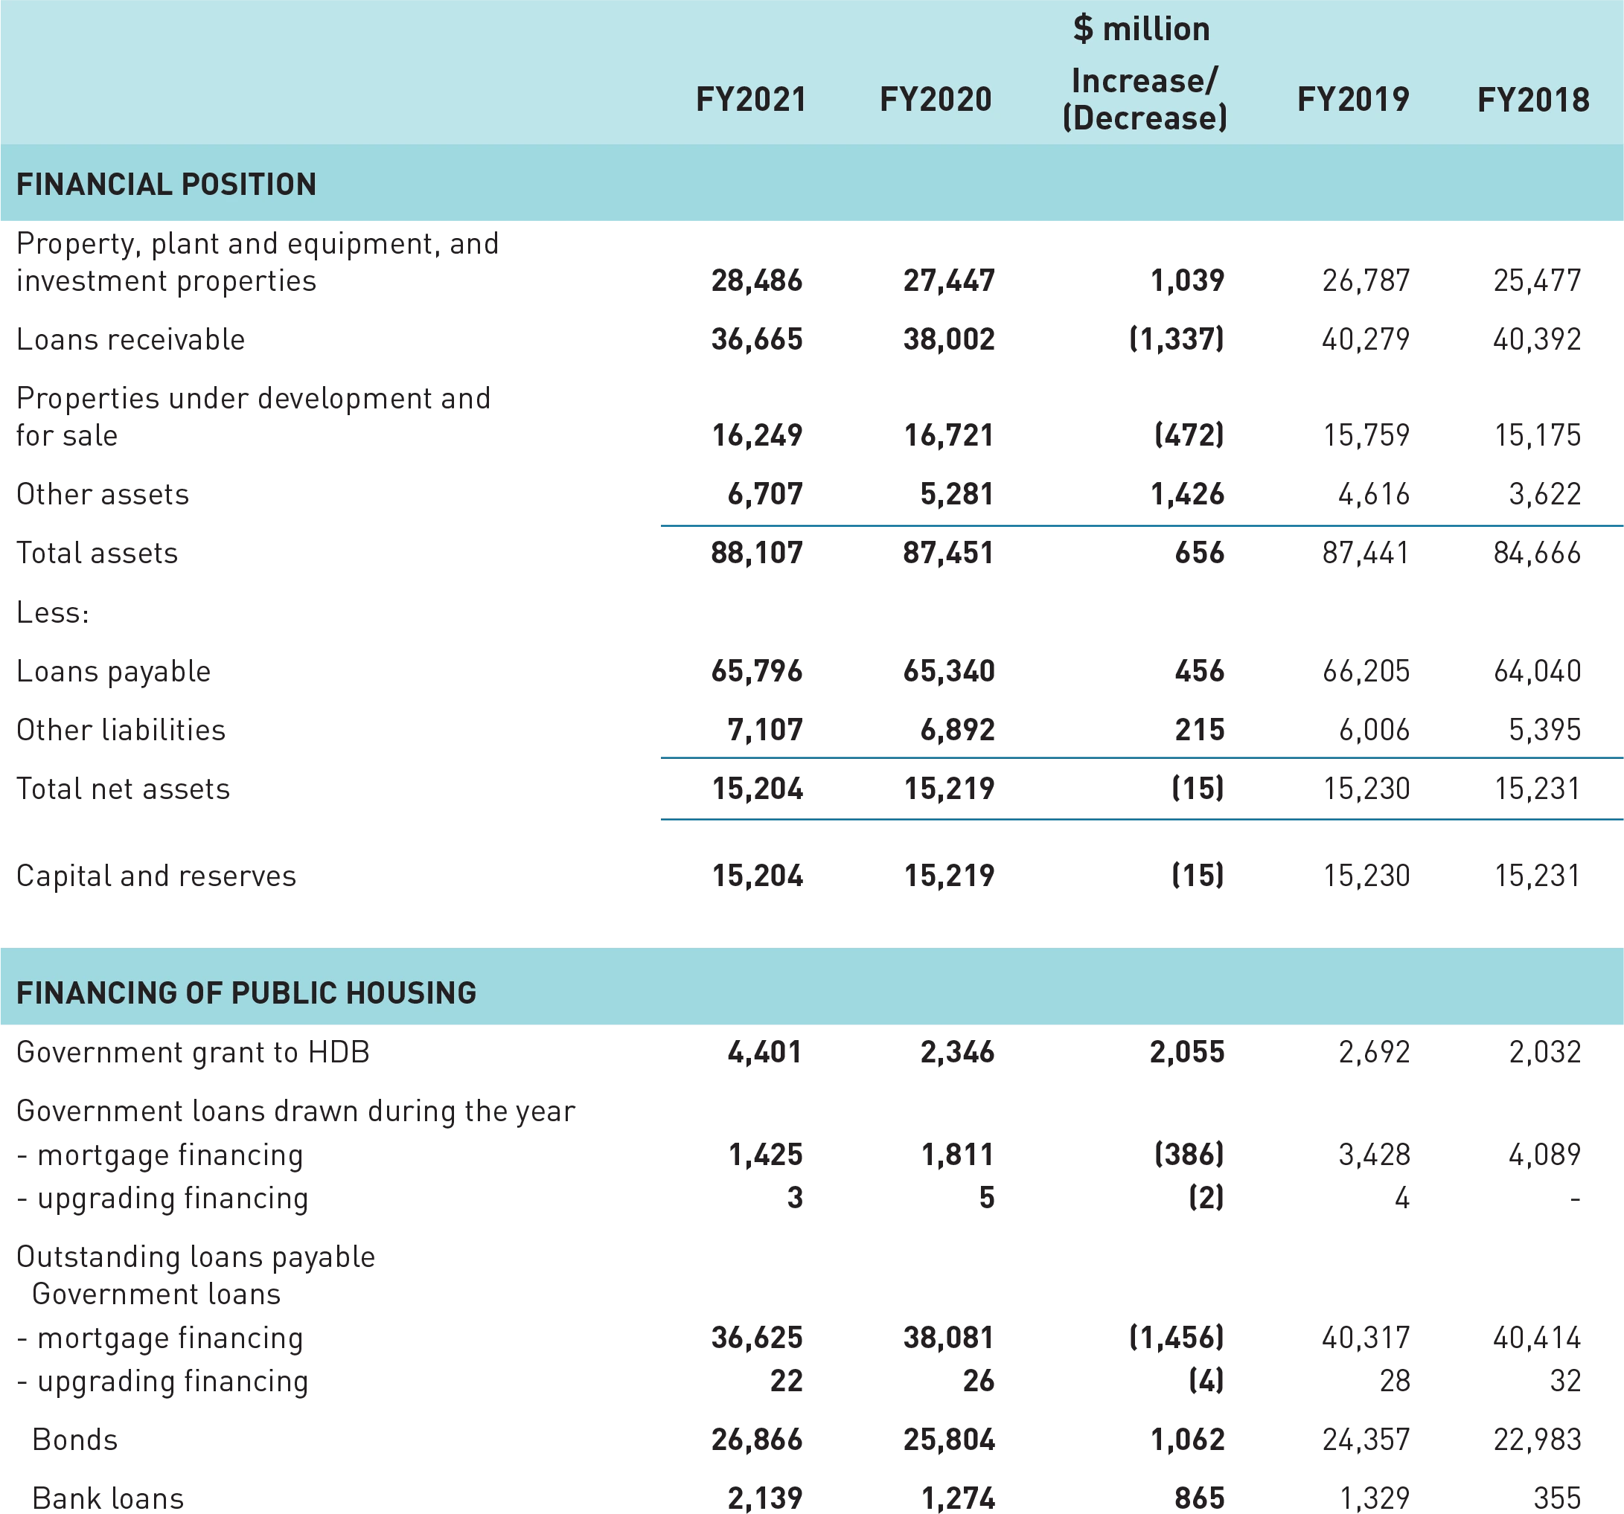Click the 'Less:' label
The width and height of the screenshot is (1624, 1514).
point(53,612)
